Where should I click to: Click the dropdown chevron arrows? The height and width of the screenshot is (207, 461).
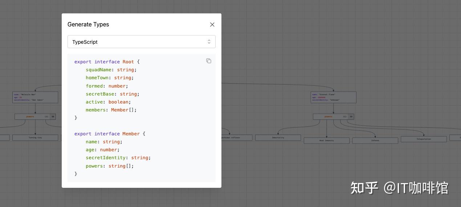[x=209, y=42]
